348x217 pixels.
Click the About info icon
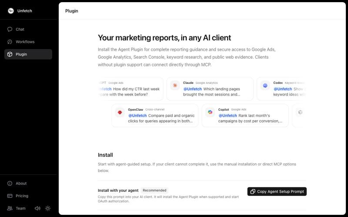coord(10,183)
